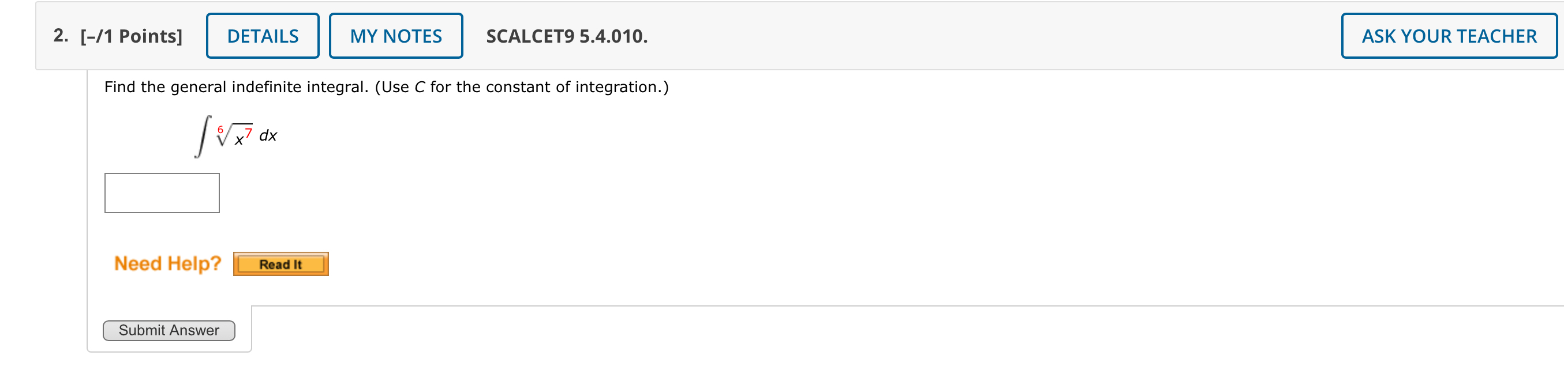The width and height of the screenshot is (1564, 367).
Task: Open MY NOTES for this question
Action: [x=395, y=36]
